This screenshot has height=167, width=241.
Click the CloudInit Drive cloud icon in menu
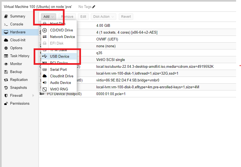tap(45, 76)
